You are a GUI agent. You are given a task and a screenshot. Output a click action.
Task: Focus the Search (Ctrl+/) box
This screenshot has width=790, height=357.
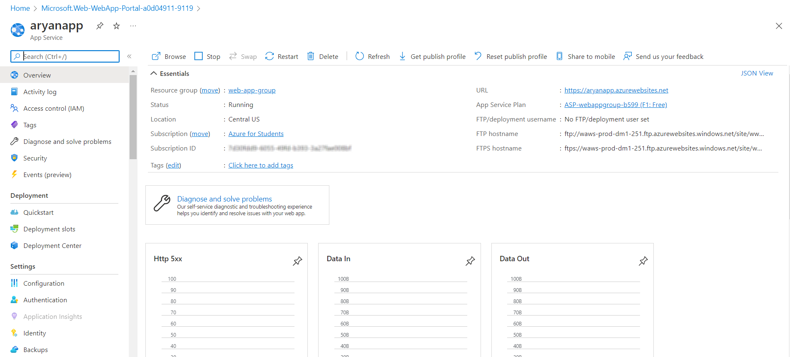tap(65, 56)
